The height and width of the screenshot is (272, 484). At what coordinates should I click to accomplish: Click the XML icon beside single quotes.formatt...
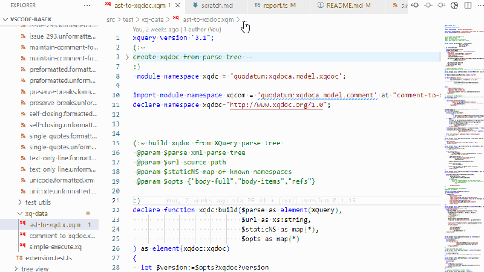[23, 137]
